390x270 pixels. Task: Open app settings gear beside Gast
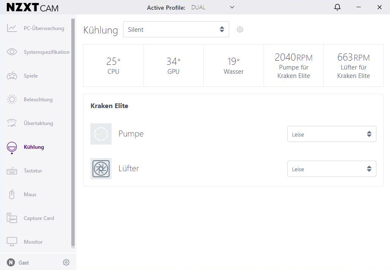click(x=66, y=262)
